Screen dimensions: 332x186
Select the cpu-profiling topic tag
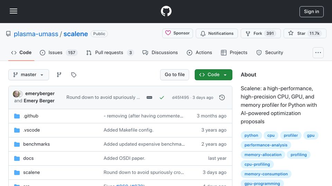[x=257, y=165]
